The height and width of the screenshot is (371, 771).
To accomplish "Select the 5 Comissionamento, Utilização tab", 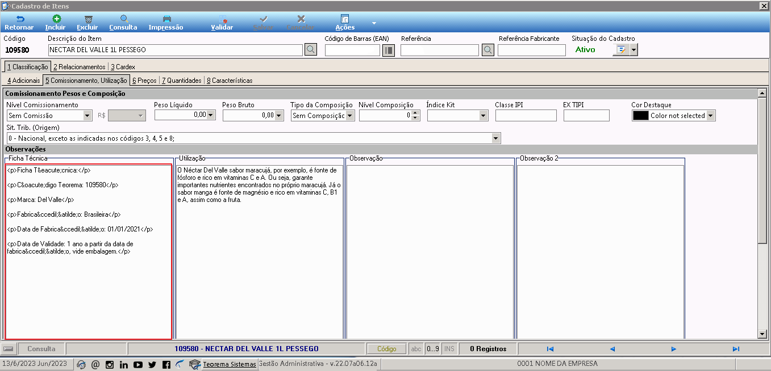I will pos(86,81).
